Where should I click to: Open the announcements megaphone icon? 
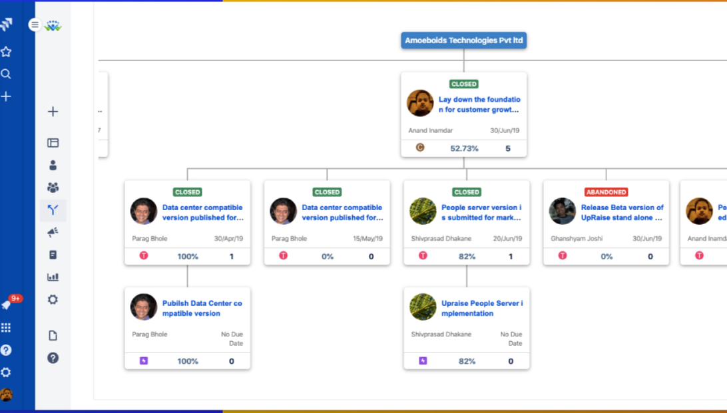tap(53, 232)
